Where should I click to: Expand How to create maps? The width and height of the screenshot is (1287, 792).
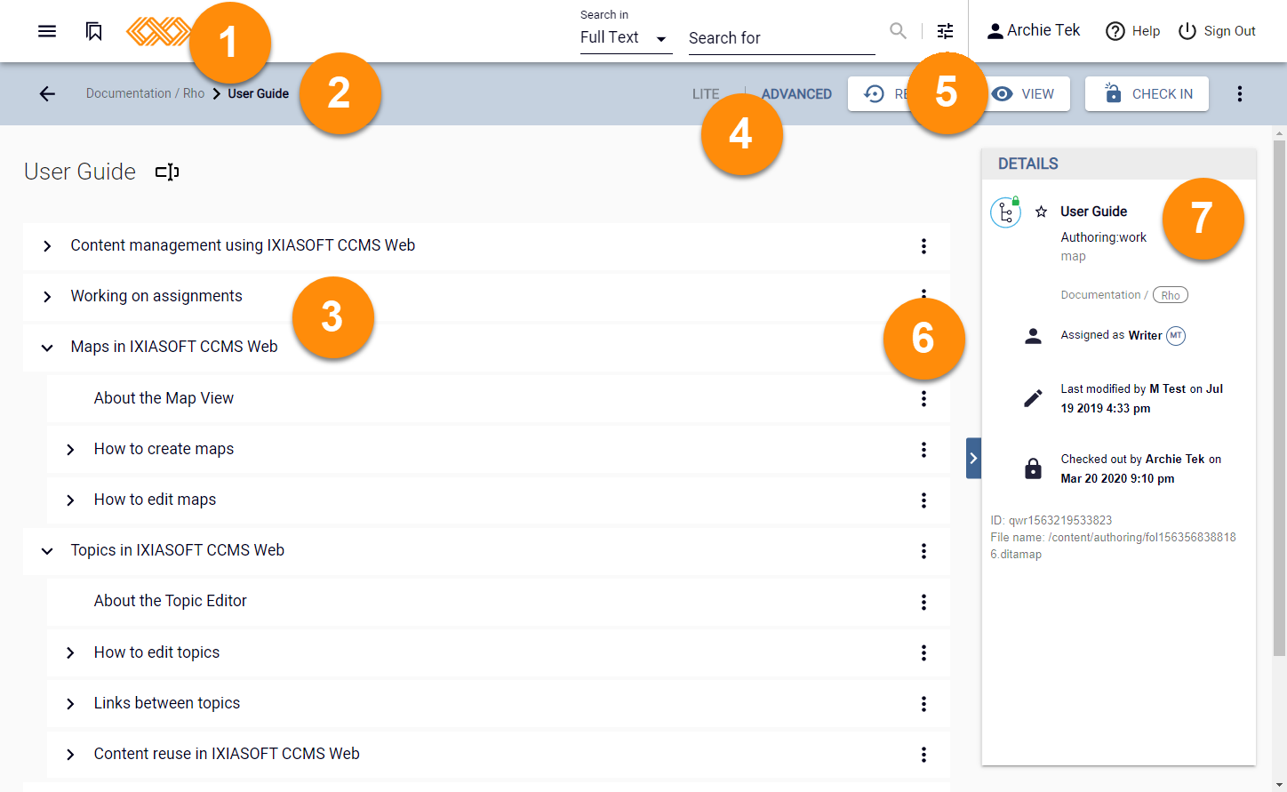point(70,450)
